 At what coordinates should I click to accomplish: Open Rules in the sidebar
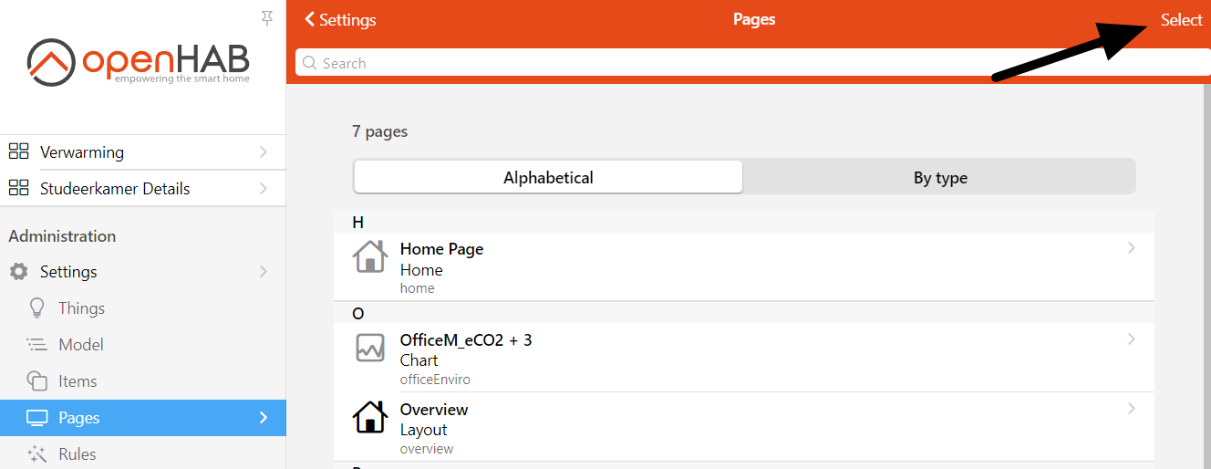click(77, 454)
